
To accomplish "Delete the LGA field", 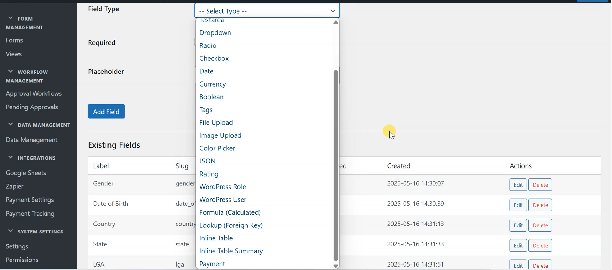I will [540, 265].
